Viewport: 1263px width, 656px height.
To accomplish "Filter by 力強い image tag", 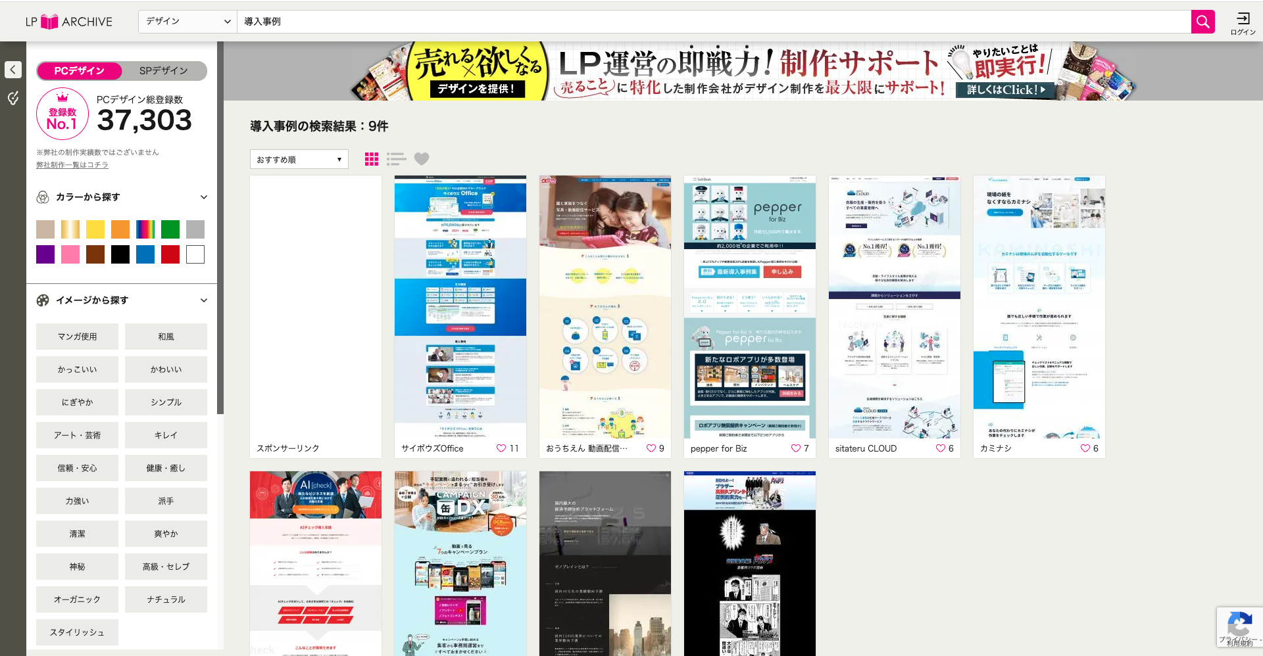I will click(x=77, y=501).
